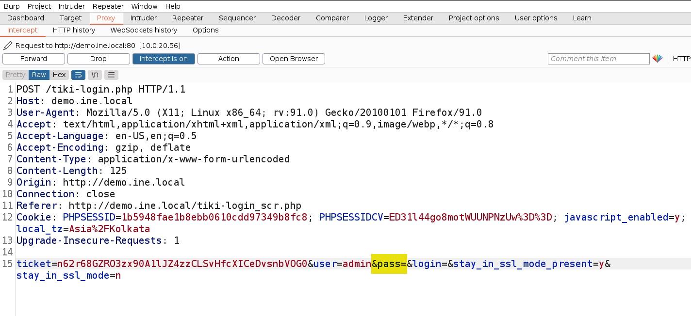691x316 pixels.
Task: Show non-printable characters with \n icon
Action: [95, 75]
